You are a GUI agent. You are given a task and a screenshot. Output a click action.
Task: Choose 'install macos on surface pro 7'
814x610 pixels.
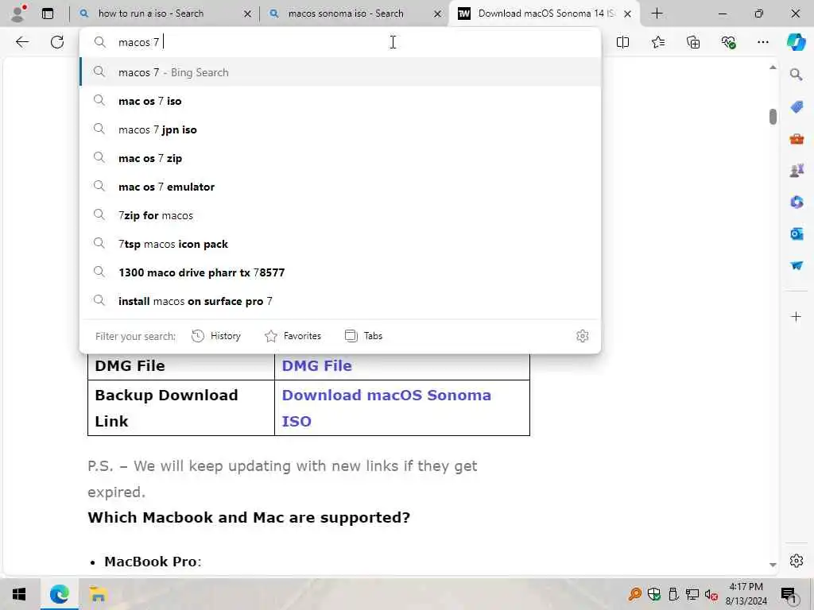pyautogui.click(x=340, y=301)
